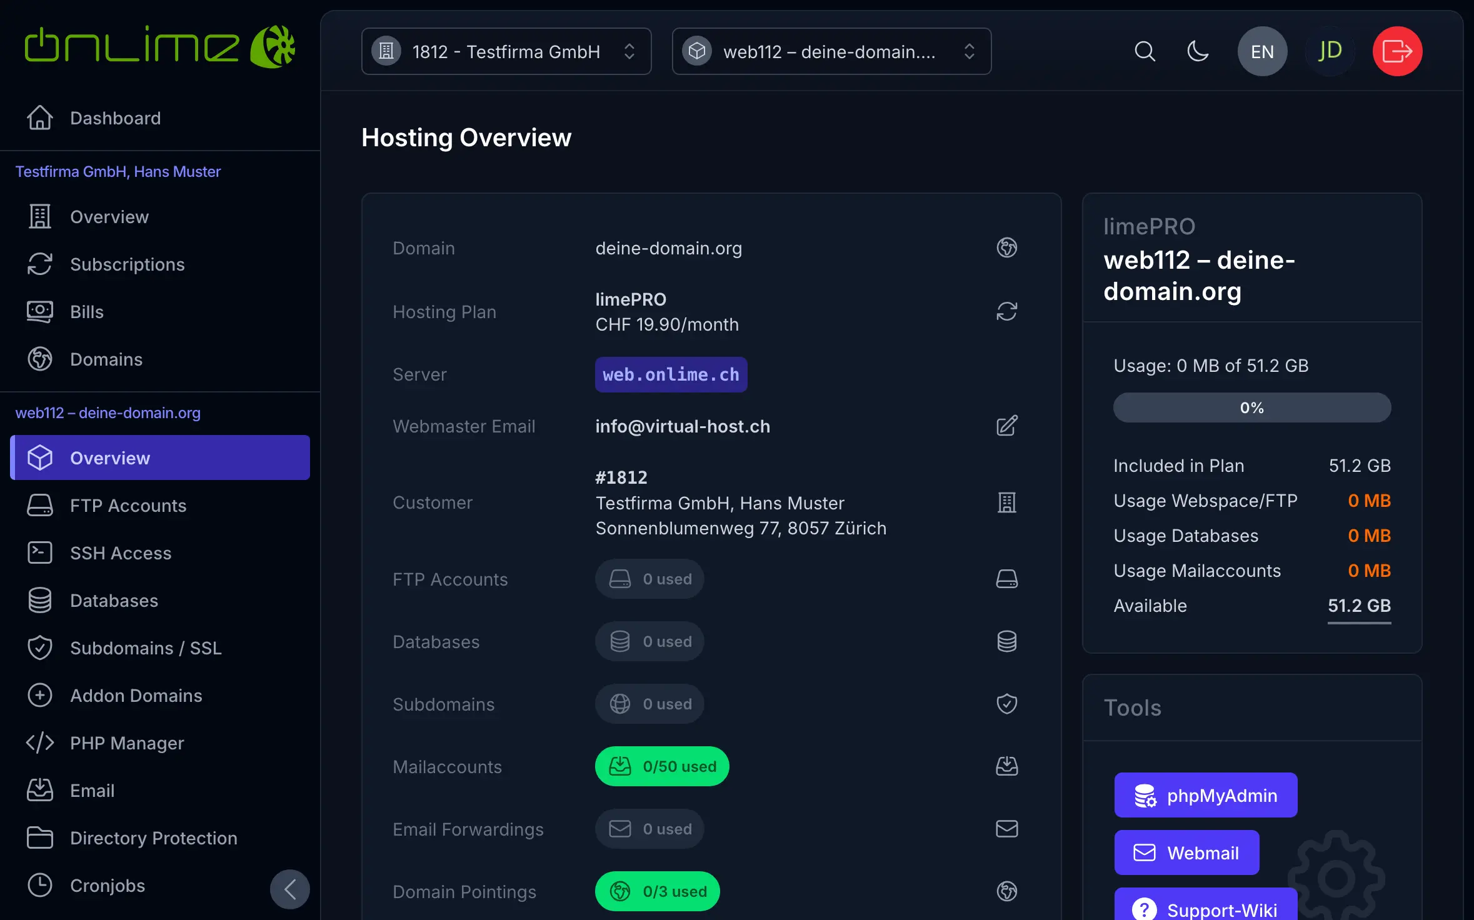
Task: Open the Webmail button
Action: [1186, 852]
